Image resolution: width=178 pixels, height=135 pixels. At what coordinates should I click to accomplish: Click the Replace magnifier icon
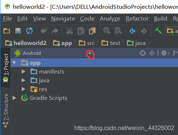[118, 31]
